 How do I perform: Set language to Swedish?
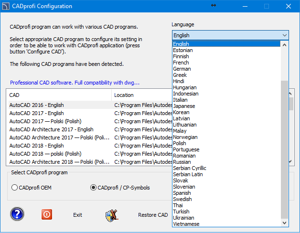pos(226,199)
